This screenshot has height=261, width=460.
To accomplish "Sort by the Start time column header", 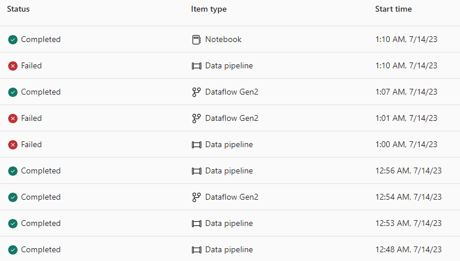I will click(393, 9).
